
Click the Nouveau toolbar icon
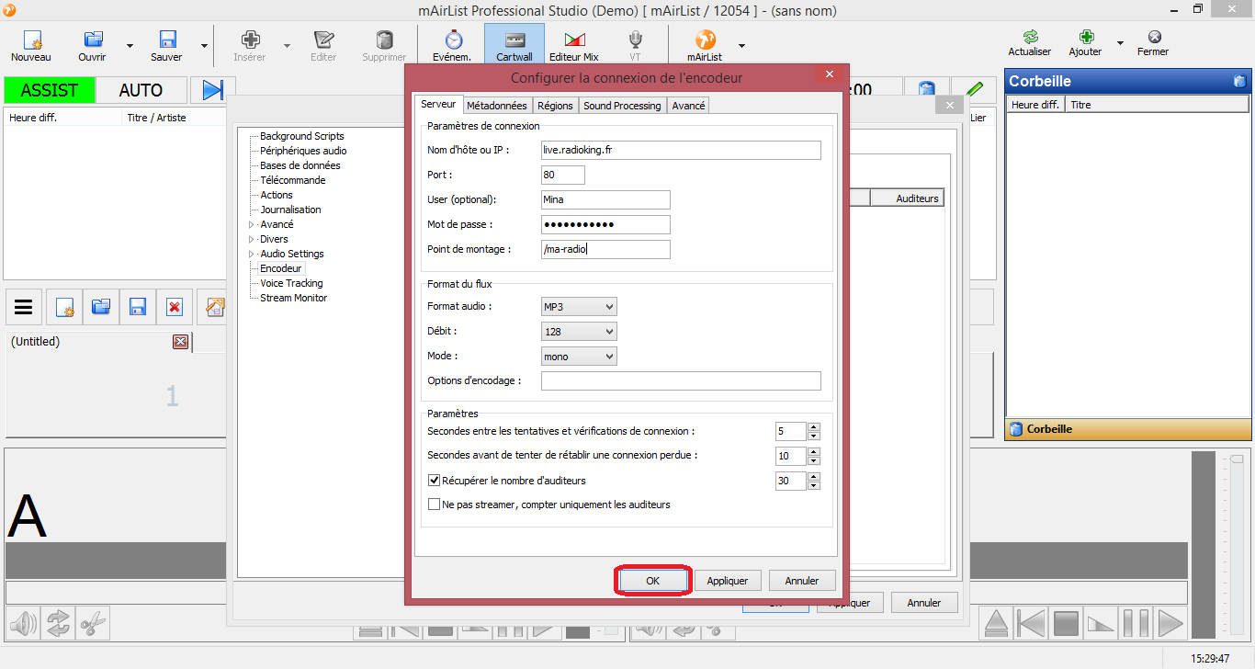point(31,40)
